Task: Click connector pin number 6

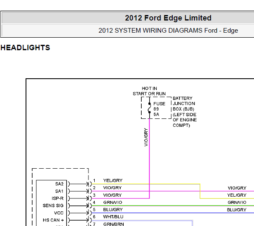Action: (x=94, y=217)
